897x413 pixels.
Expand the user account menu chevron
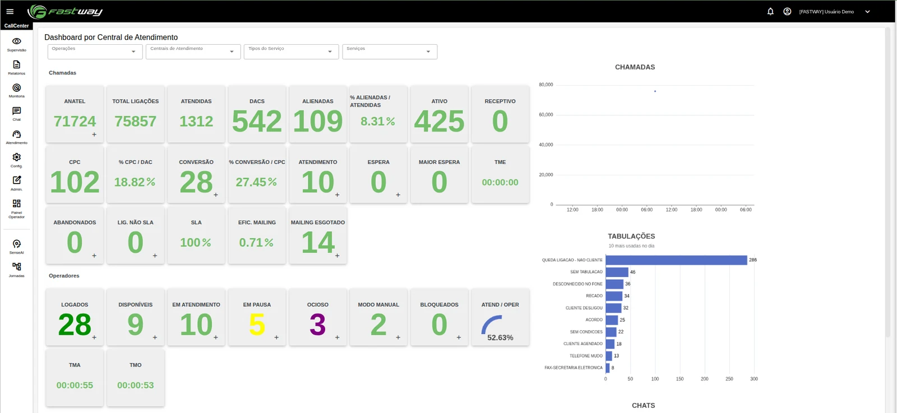tap(867, 12)
